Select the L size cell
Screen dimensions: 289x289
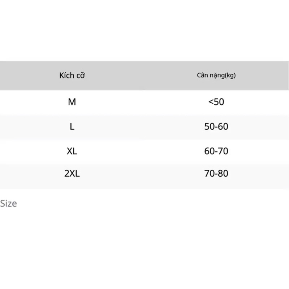pyautogui.click(x=72, y=127)
